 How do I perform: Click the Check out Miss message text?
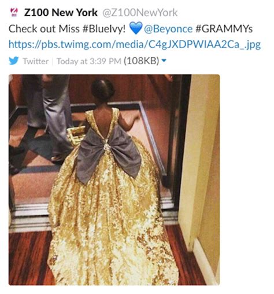pyautogui.click(x=44, y=29)
